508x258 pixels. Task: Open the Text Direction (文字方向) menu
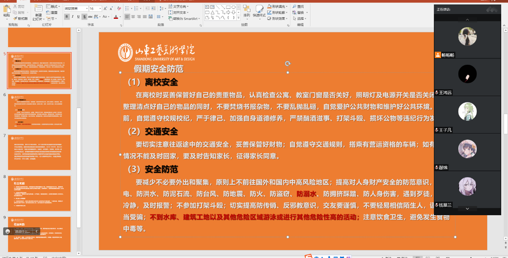pyautogui.click(x=179, y=7)
